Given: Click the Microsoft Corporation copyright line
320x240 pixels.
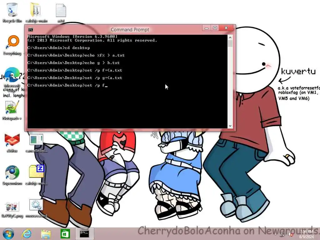Looking at the screenshot, I should 92,40.
